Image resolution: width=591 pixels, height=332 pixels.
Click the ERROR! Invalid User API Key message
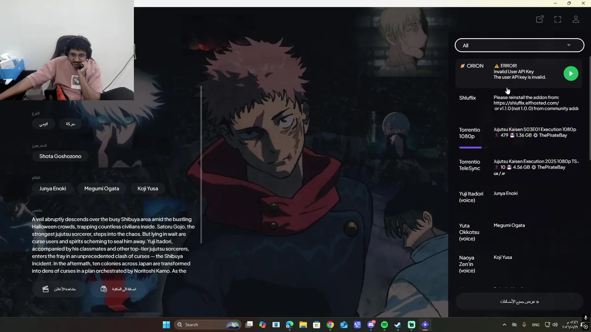tap(520, 71)
